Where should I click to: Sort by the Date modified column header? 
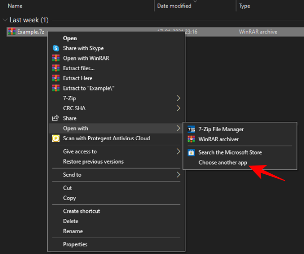click(174, 6)
